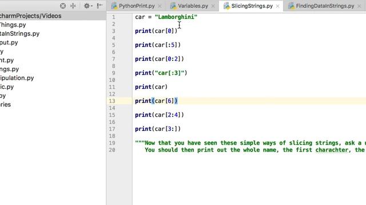Click gutter at line 13
Viewport: 366px width, 205px height.
(112, 101)
